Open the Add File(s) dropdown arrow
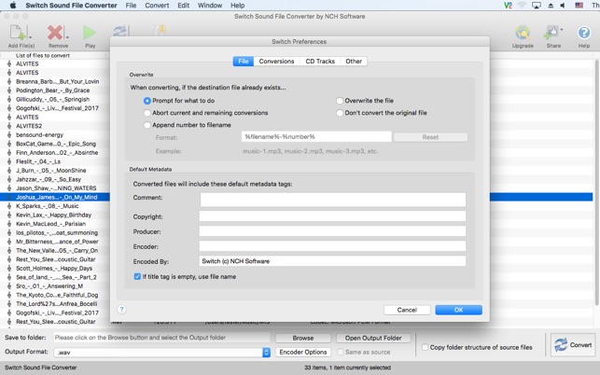The image size is (600, 375). (x=31, y=37)
